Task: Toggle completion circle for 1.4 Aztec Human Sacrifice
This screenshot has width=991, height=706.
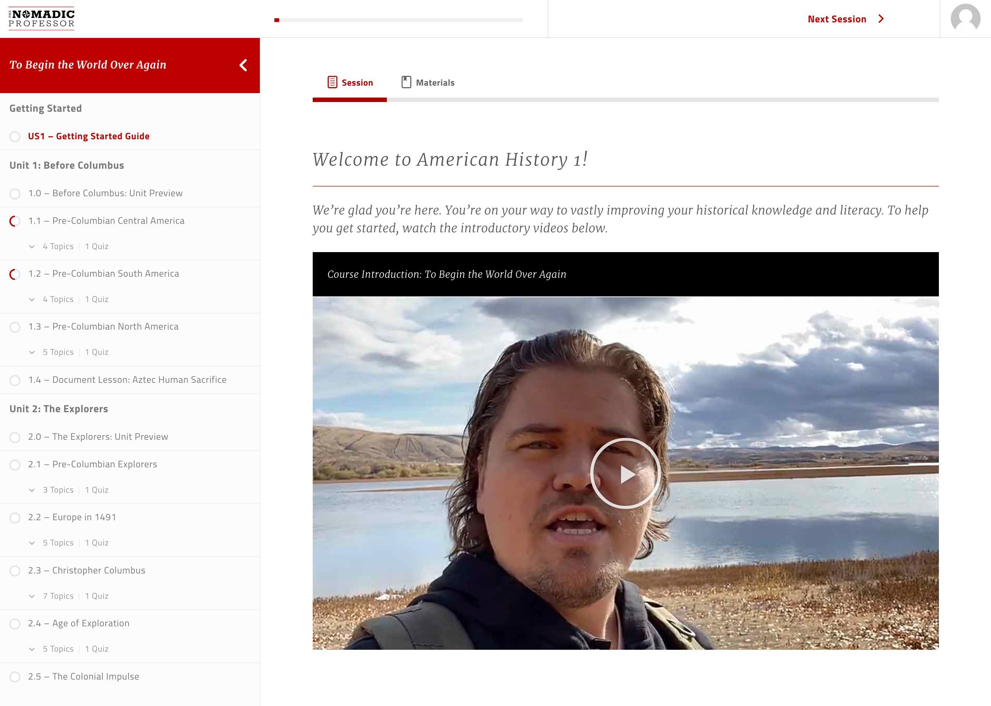Action: [x=15, y=381]
